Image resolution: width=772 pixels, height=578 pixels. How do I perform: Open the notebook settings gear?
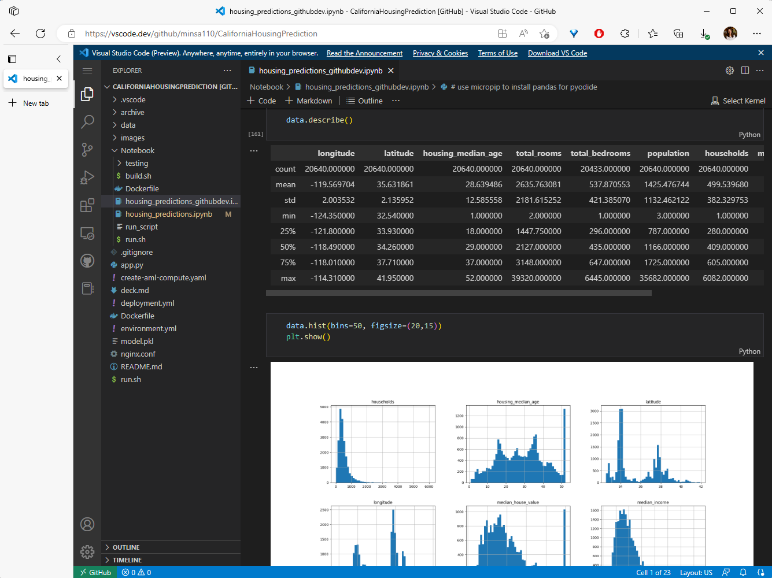coord(729,70)
